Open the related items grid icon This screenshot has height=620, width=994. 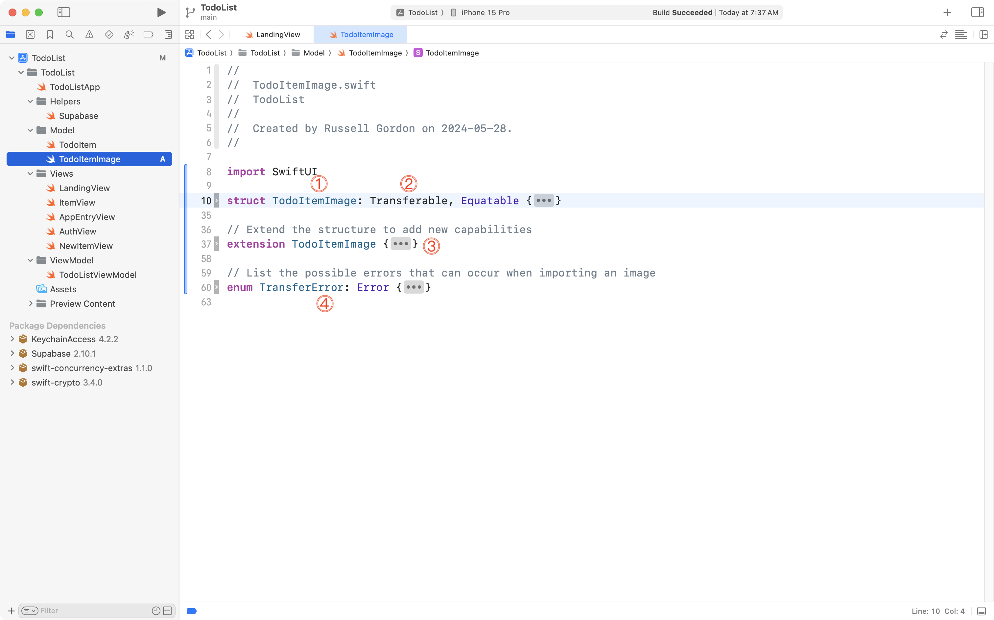(189, 34)
